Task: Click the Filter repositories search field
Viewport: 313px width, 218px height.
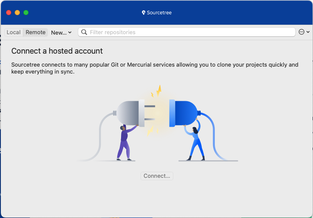Action: tap(187, 32)
